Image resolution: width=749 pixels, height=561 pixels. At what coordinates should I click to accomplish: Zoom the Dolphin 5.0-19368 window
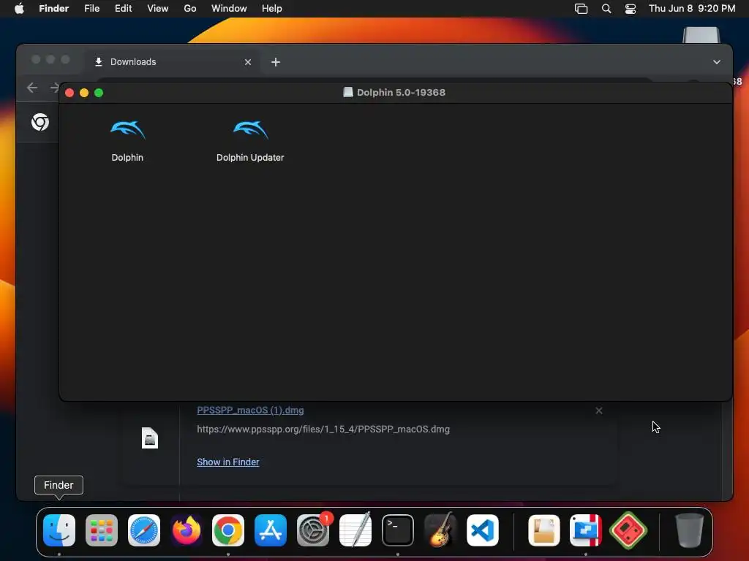click(x=99, y=93)
